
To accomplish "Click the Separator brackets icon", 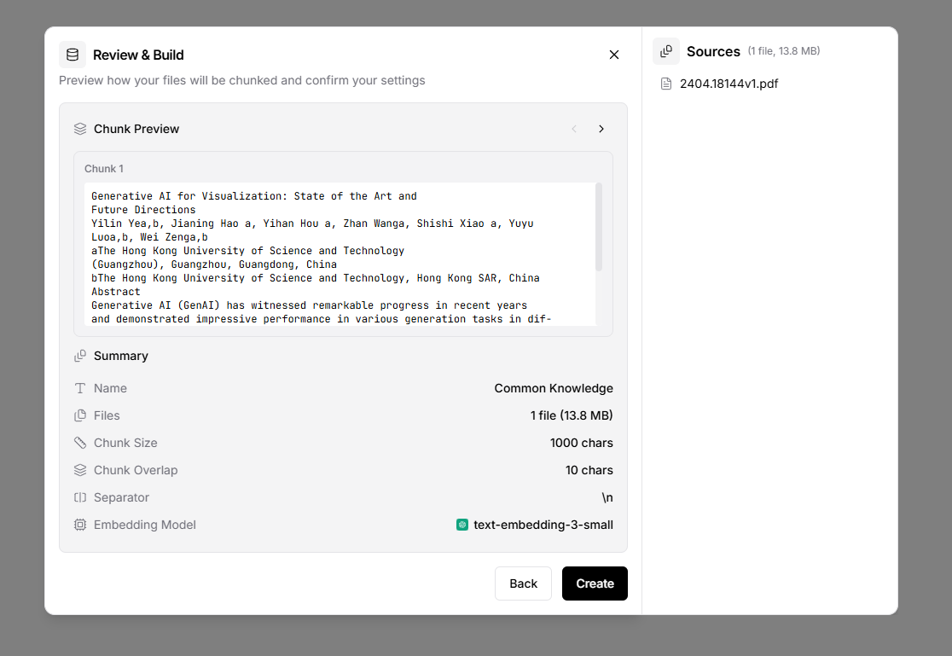I will [x=80, y=497].
